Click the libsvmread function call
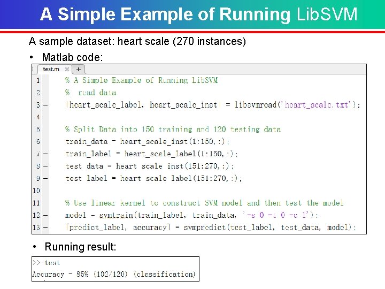385x289 pixels. 256,105
